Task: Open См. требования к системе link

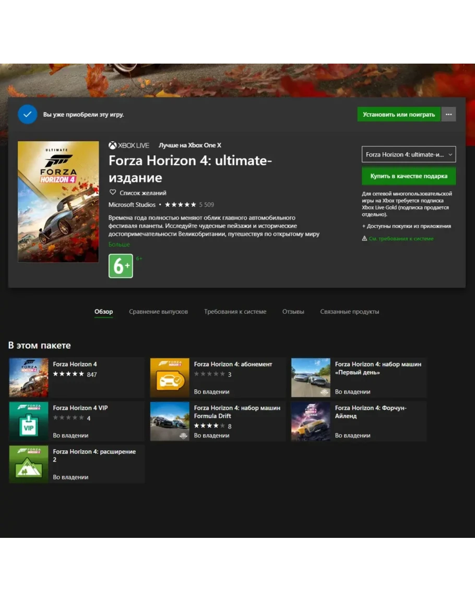Action: tap(400, 239)
